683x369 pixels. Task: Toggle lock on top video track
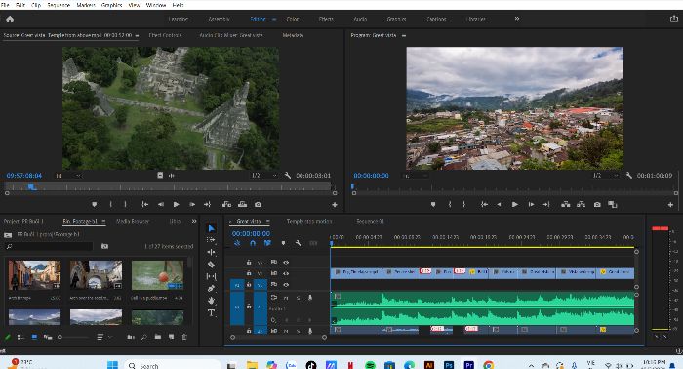(249, 263)
